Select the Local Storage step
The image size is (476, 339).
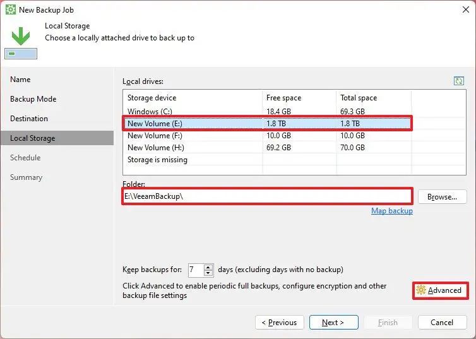pos(57,138)
